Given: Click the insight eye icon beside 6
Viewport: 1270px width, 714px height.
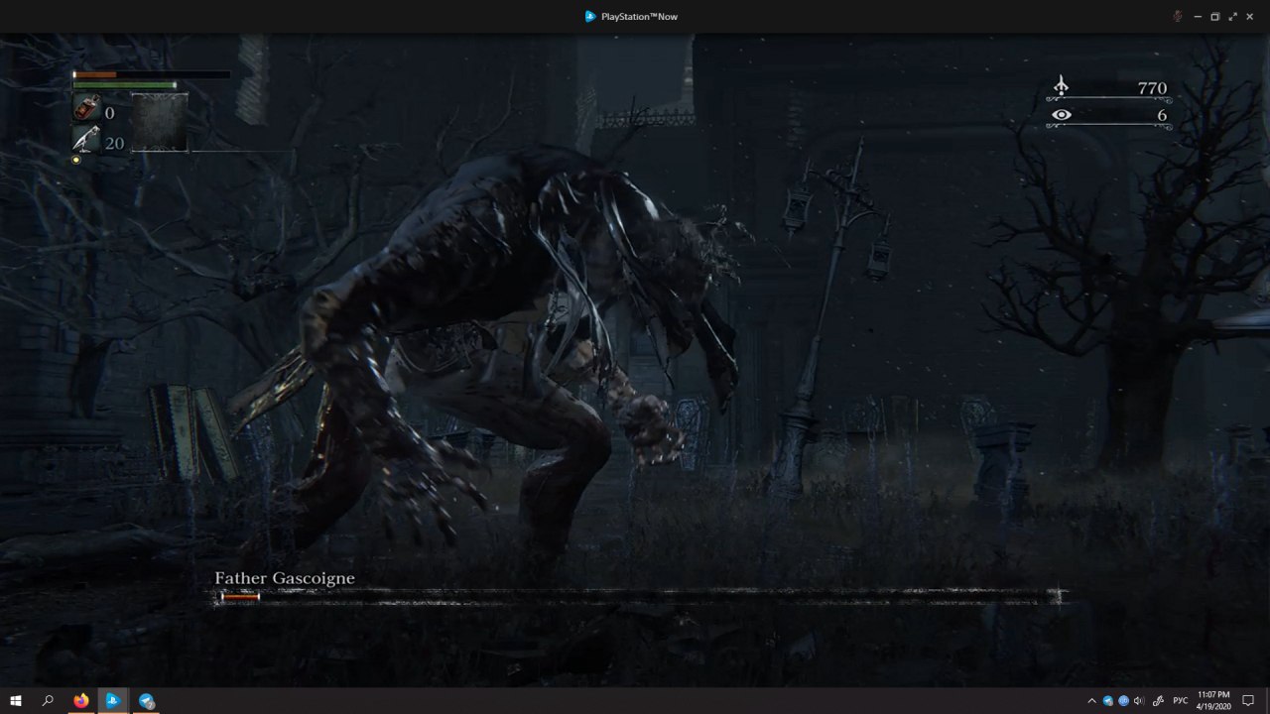Looking at the screenshot, I should pos(1062,115).
